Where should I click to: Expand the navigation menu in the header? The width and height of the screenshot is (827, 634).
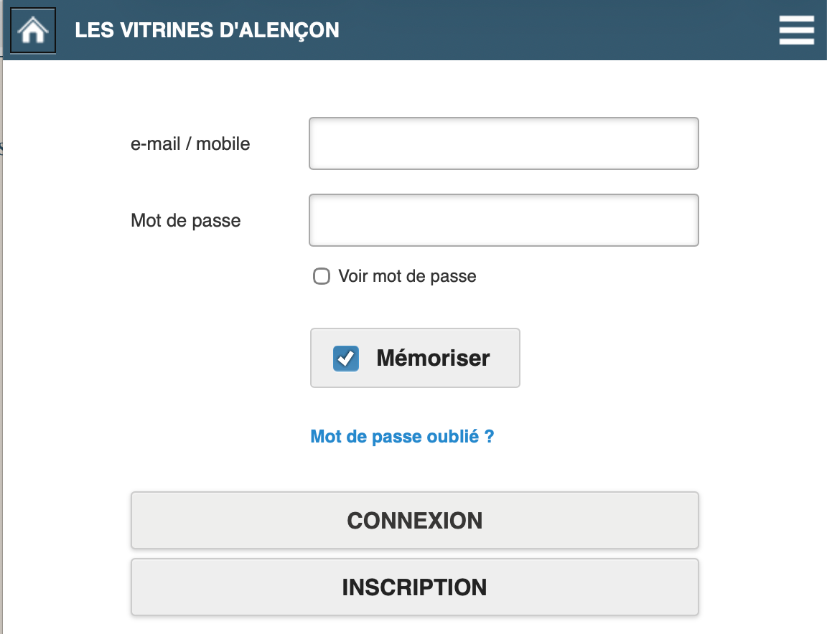click(x=796, y=31)
